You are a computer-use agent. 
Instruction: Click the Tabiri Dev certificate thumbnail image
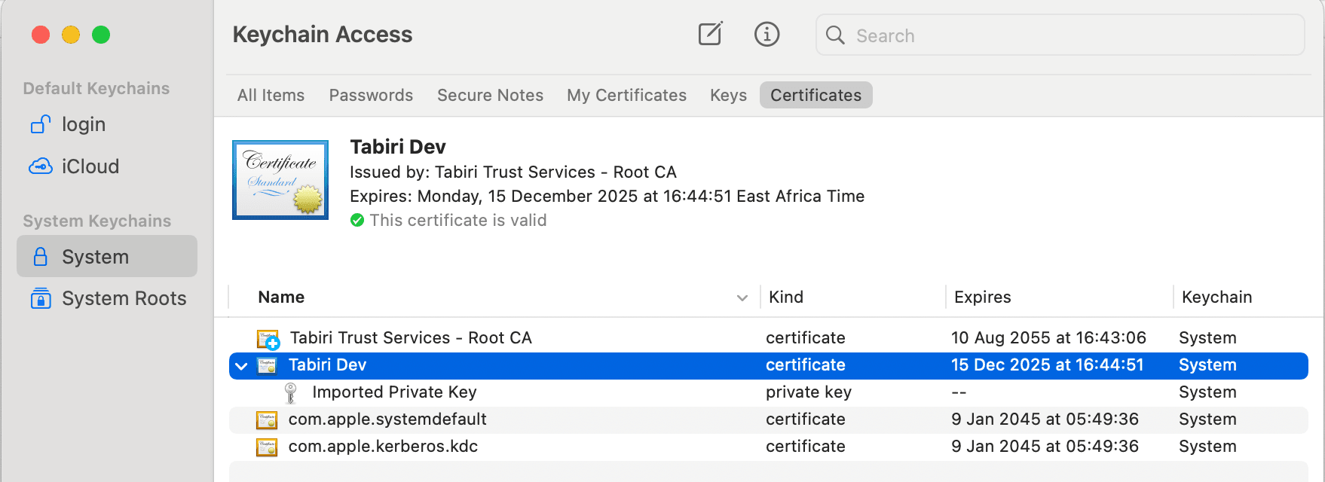click(x=280, y=179)
